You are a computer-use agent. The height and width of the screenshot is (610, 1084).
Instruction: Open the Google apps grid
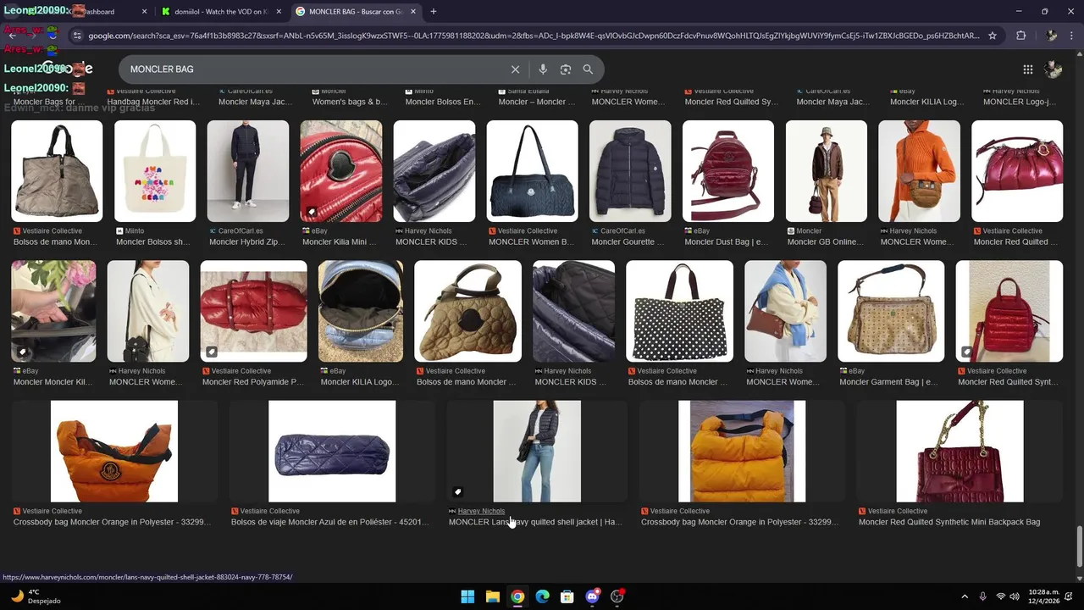click(1027, 69)
